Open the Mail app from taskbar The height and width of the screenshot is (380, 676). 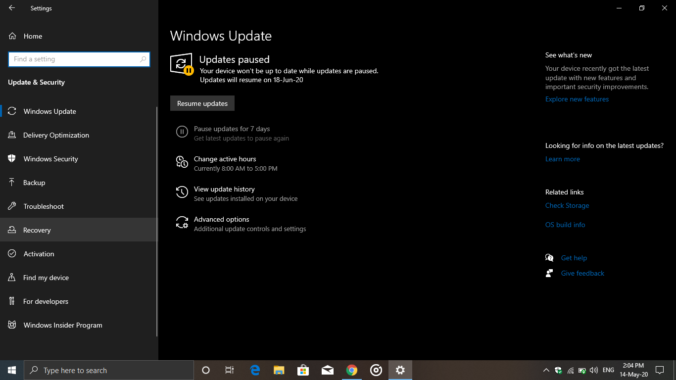pyautogui.click(x=328, y=370)
